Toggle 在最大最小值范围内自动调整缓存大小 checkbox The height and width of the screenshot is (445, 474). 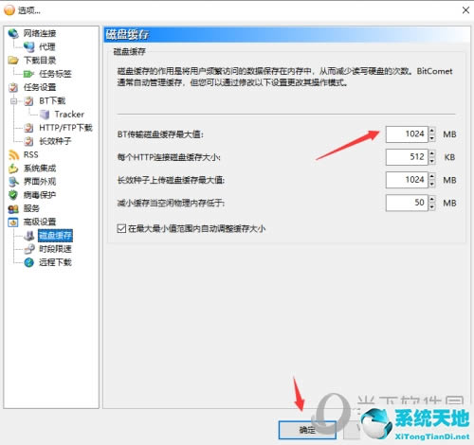(121, 228)
